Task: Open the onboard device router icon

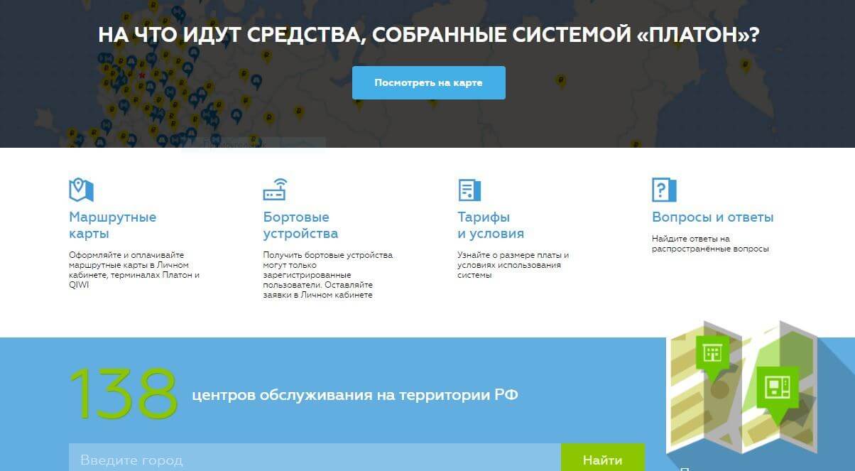Action: pyautogui.click(x=275, y=190)
